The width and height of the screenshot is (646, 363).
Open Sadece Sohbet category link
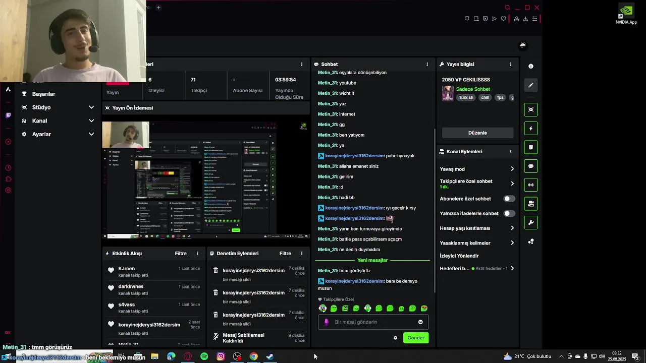[473, 89]
